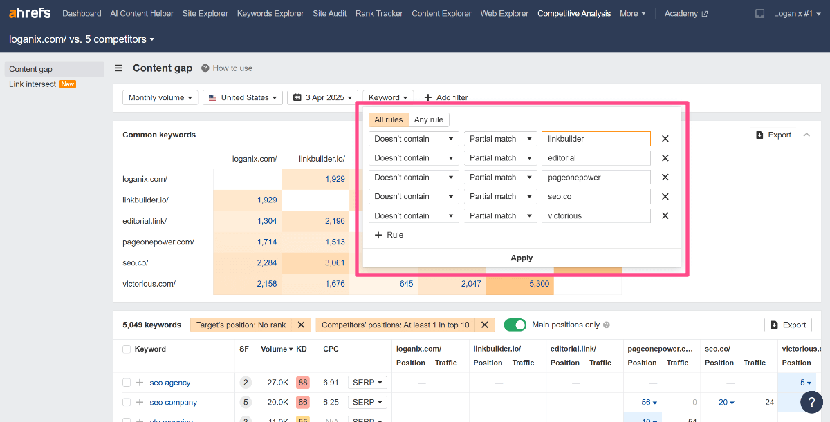Open the monitor icon in the top bar

pyautogui.click(x=760, y=13)
